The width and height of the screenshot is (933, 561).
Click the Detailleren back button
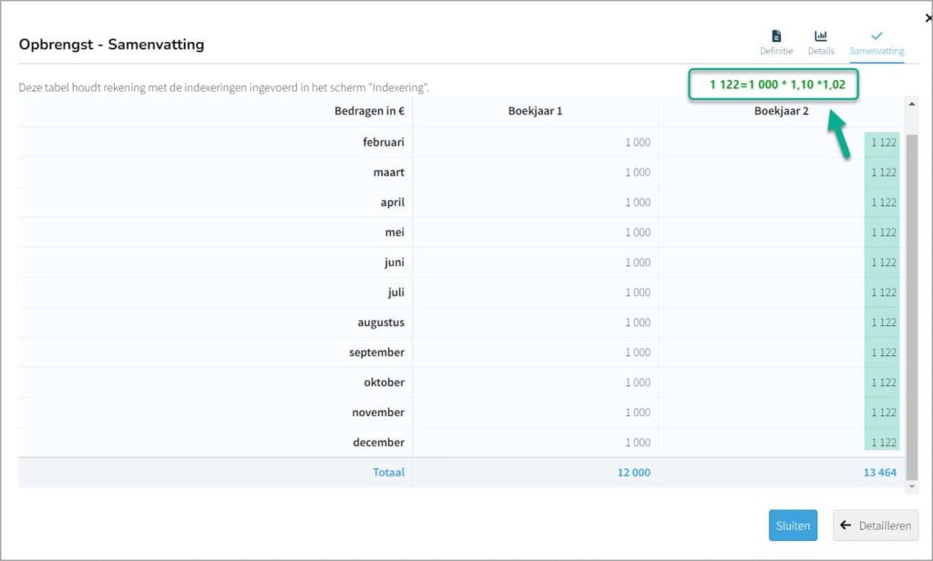point(876,525)
